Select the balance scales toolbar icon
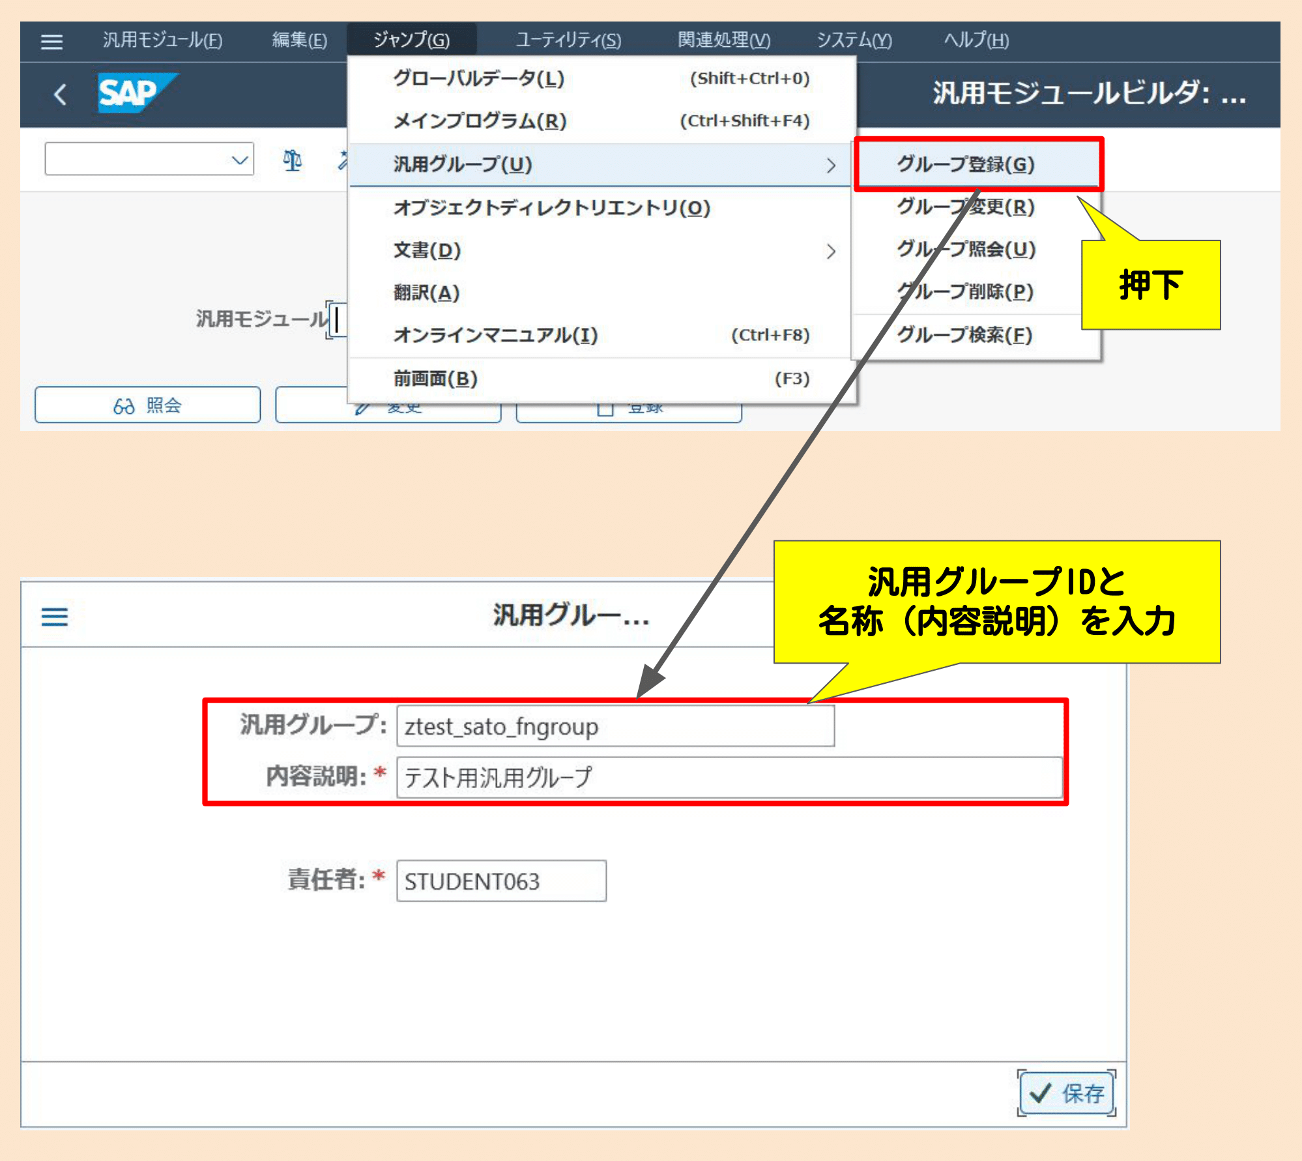 (292, 158)
